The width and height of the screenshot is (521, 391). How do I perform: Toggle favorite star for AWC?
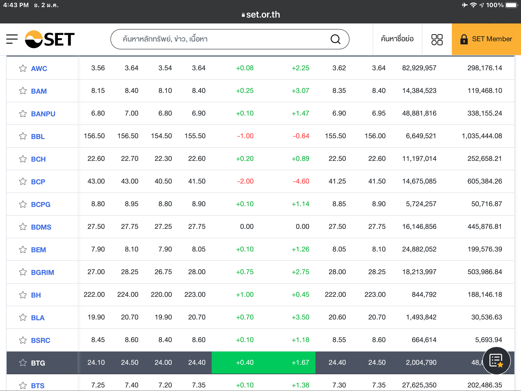(x=23, y=68)
